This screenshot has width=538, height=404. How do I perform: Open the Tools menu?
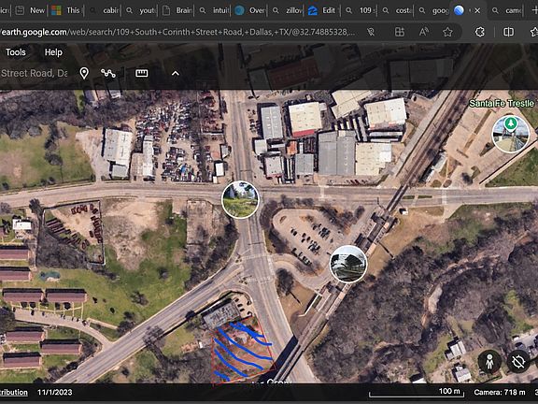16,52
